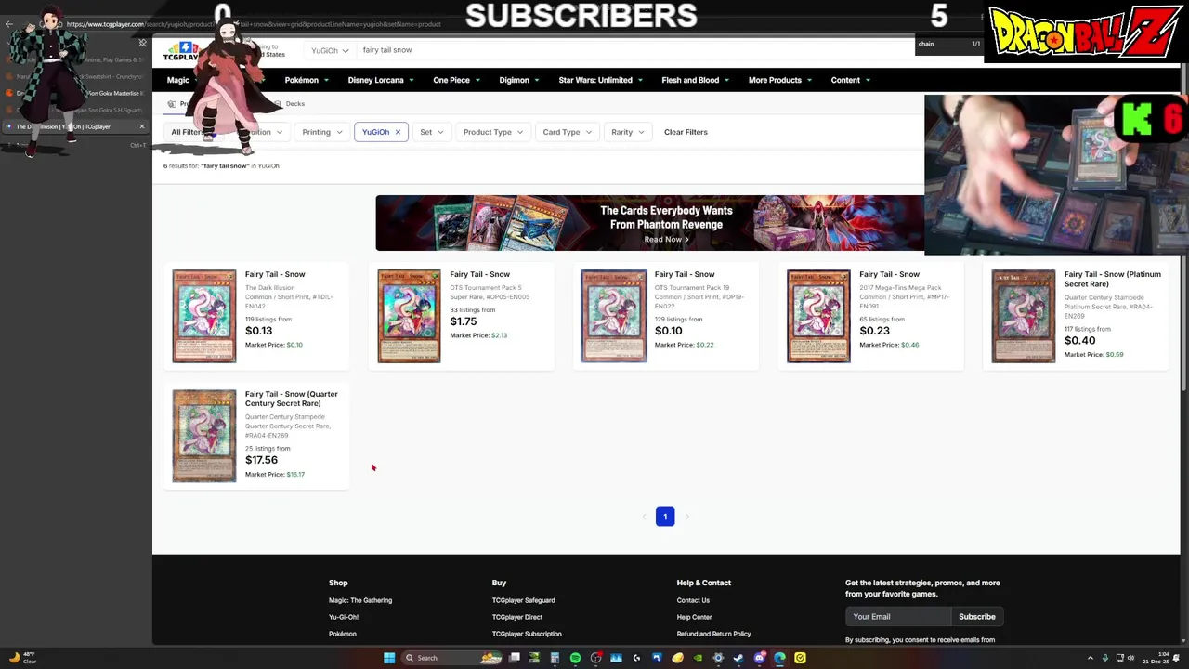Click the $17.56 listing price

click(x=261, y=460)
